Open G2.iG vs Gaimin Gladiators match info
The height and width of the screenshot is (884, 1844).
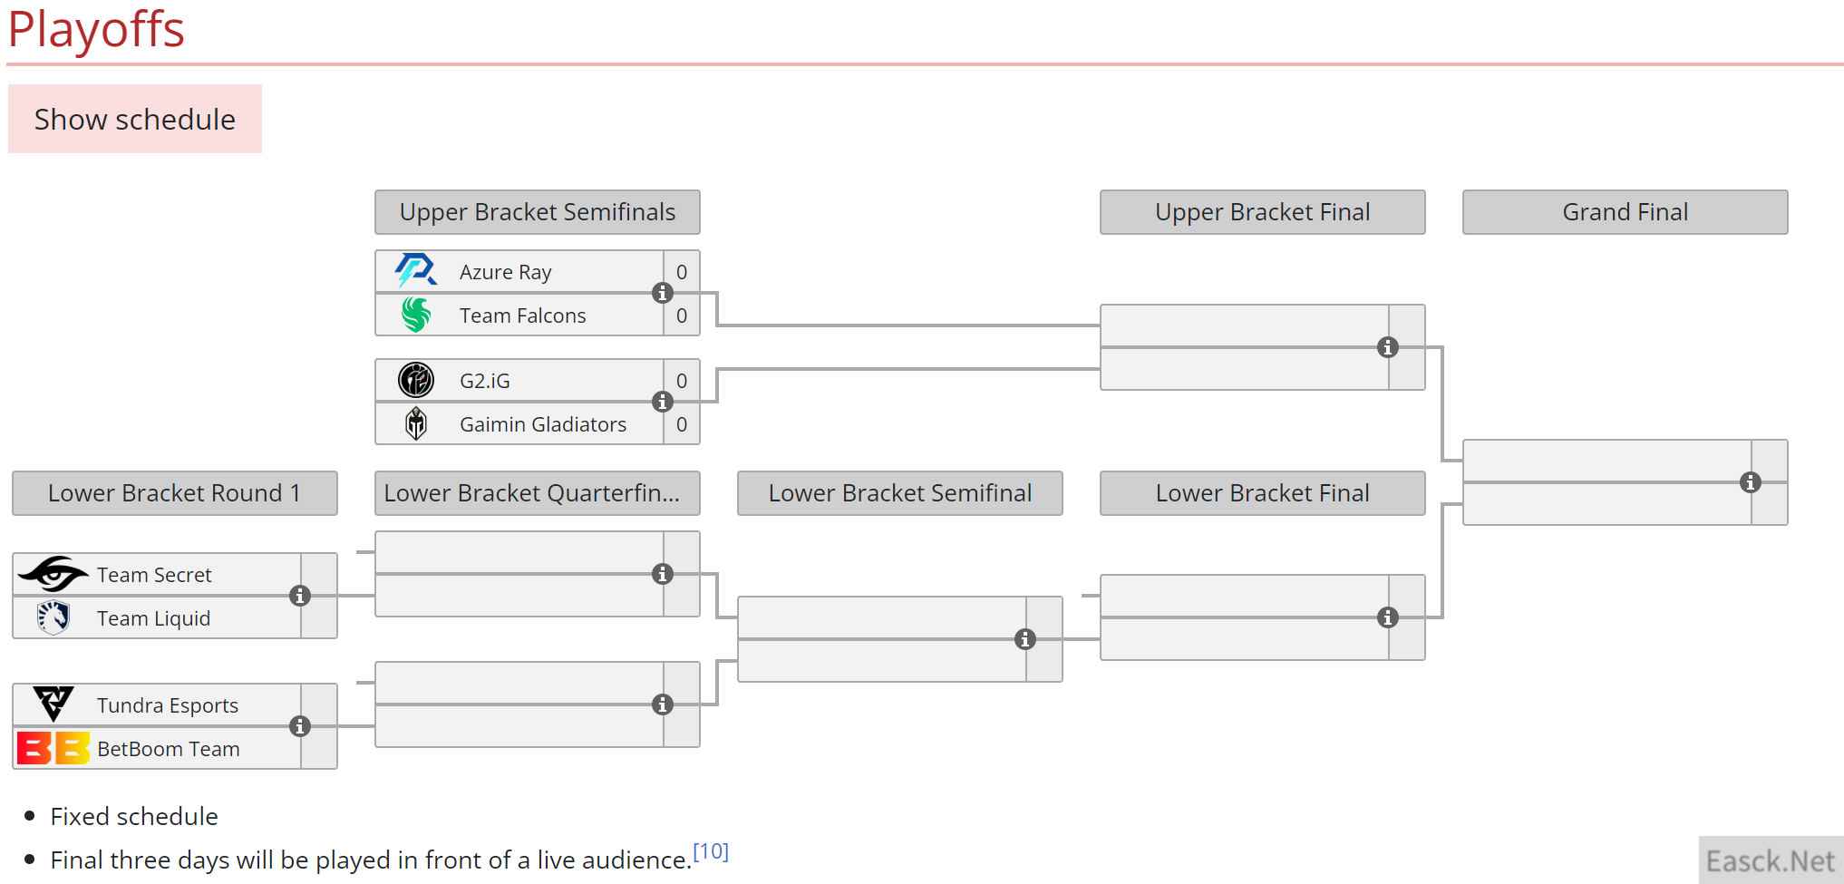[663, 402]
